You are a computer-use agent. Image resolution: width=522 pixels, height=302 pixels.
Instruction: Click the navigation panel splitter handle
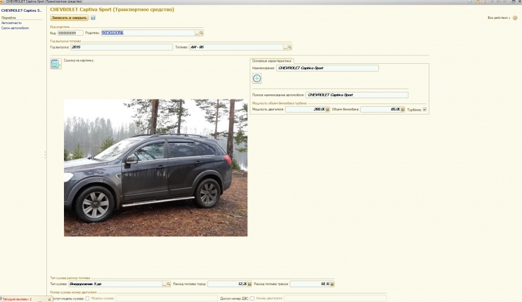[x=45, y=155]
